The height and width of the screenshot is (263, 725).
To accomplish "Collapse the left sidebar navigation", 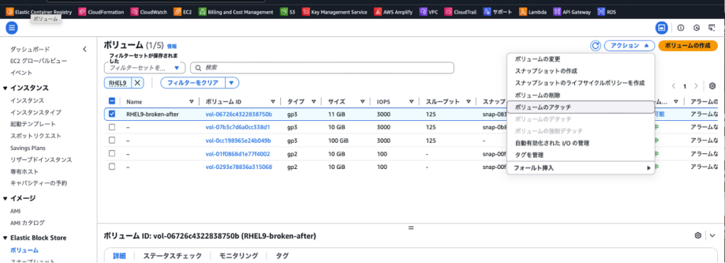I will [x=85, y=49].
